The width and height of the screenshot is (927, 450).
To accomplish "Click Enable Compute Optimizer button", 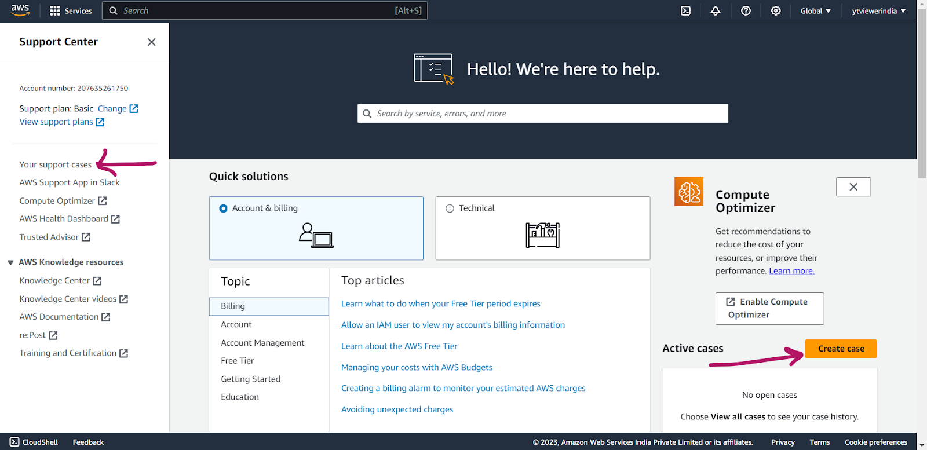I will pyautogui.click(x=769, y=309).
